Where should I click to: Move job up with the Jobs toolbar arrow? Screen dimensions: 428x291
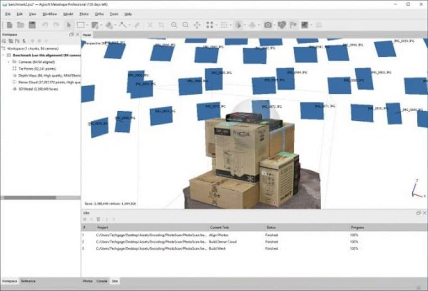coord(106,219)
